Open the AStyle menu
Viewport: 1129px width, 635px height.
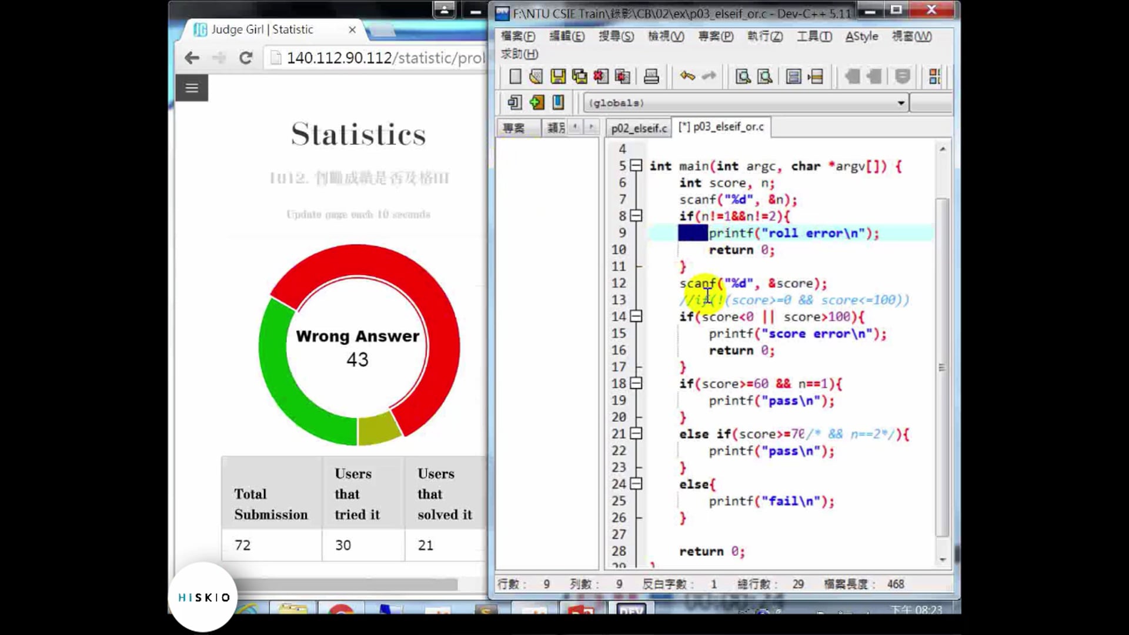861,36
